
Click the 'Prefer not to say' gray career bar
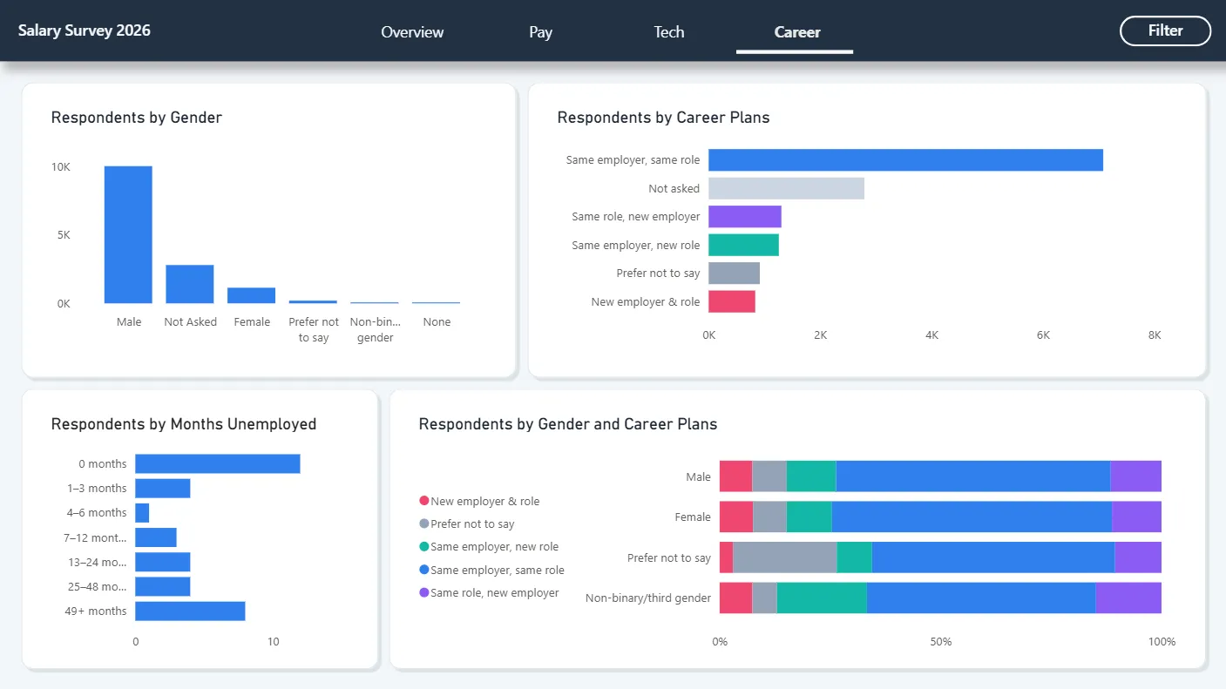(734, 274)
